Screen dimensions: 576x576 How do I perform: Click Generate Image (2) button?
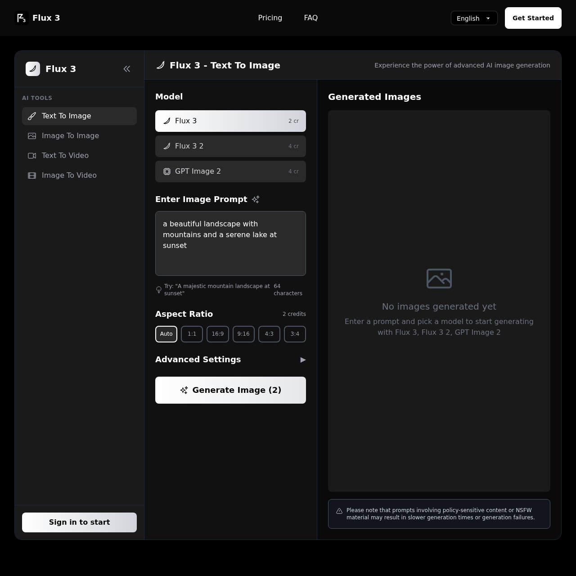pyautogui.click(x=230, y=390)
